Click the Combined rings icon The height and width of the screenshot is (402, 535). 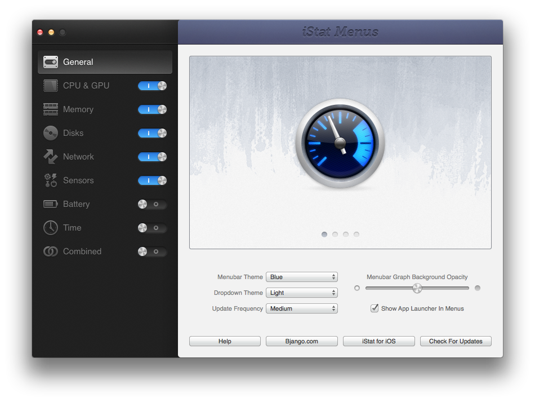point(51,251)
